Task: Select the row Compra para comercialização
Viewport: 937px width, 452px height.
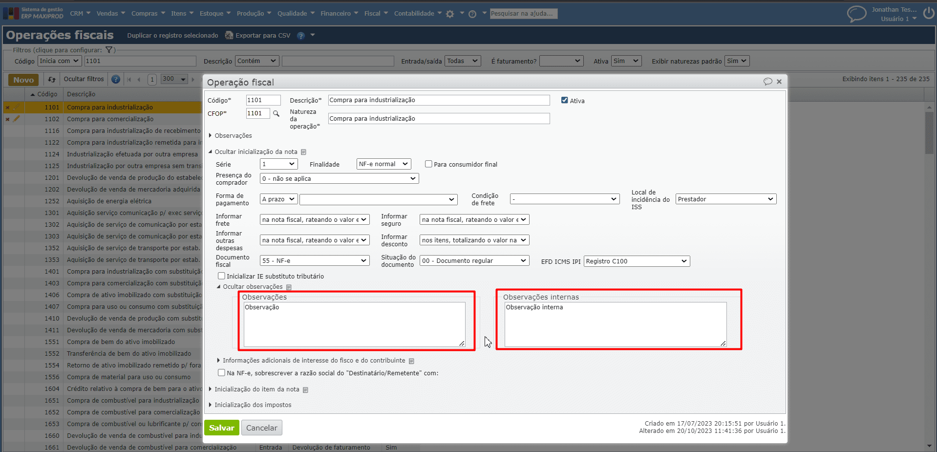Action: tap(110, 119)
